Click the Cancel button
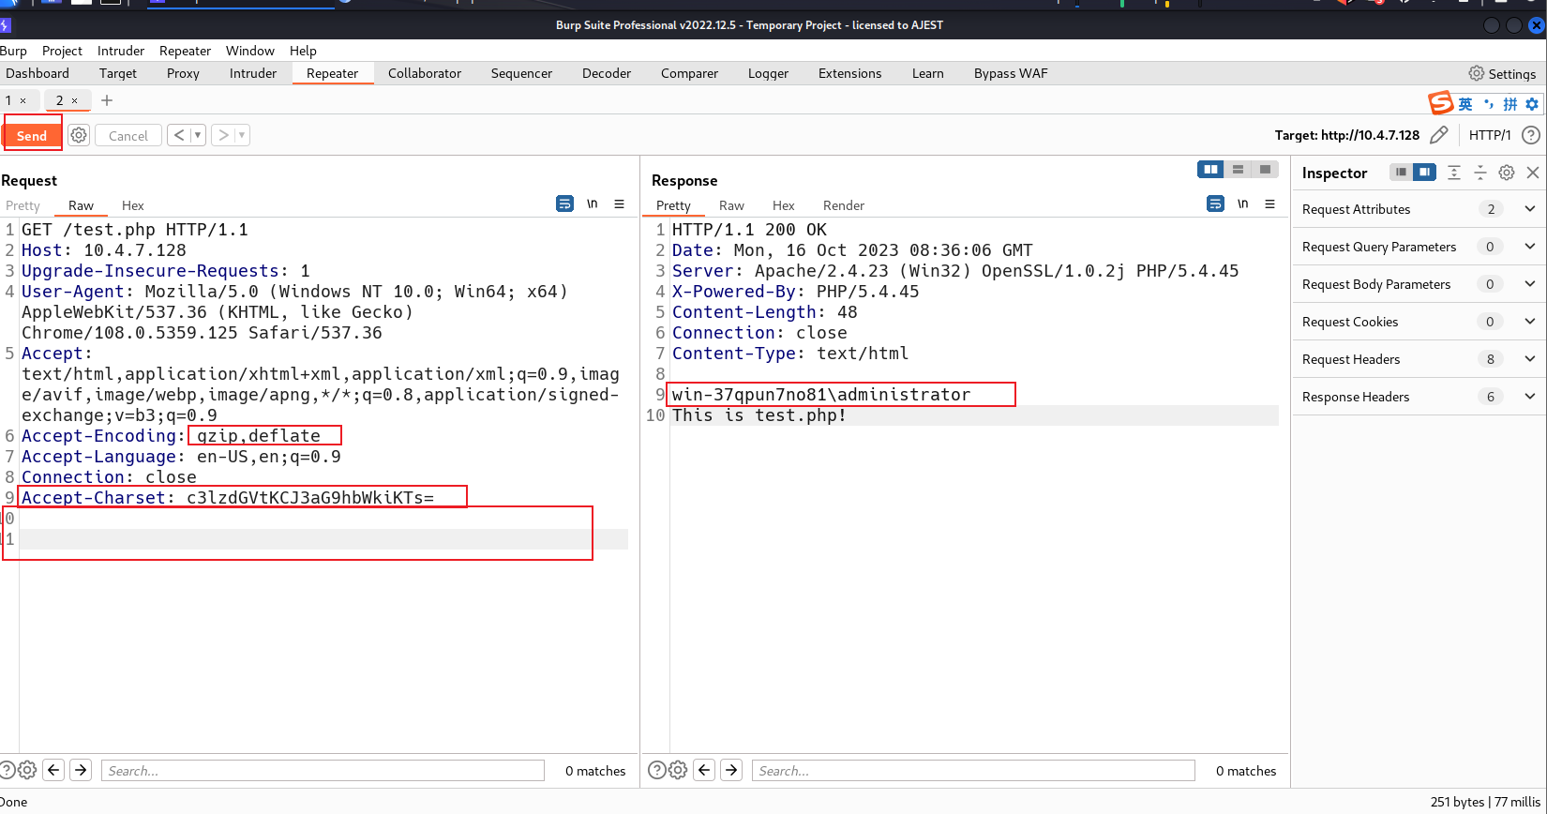 128,135
